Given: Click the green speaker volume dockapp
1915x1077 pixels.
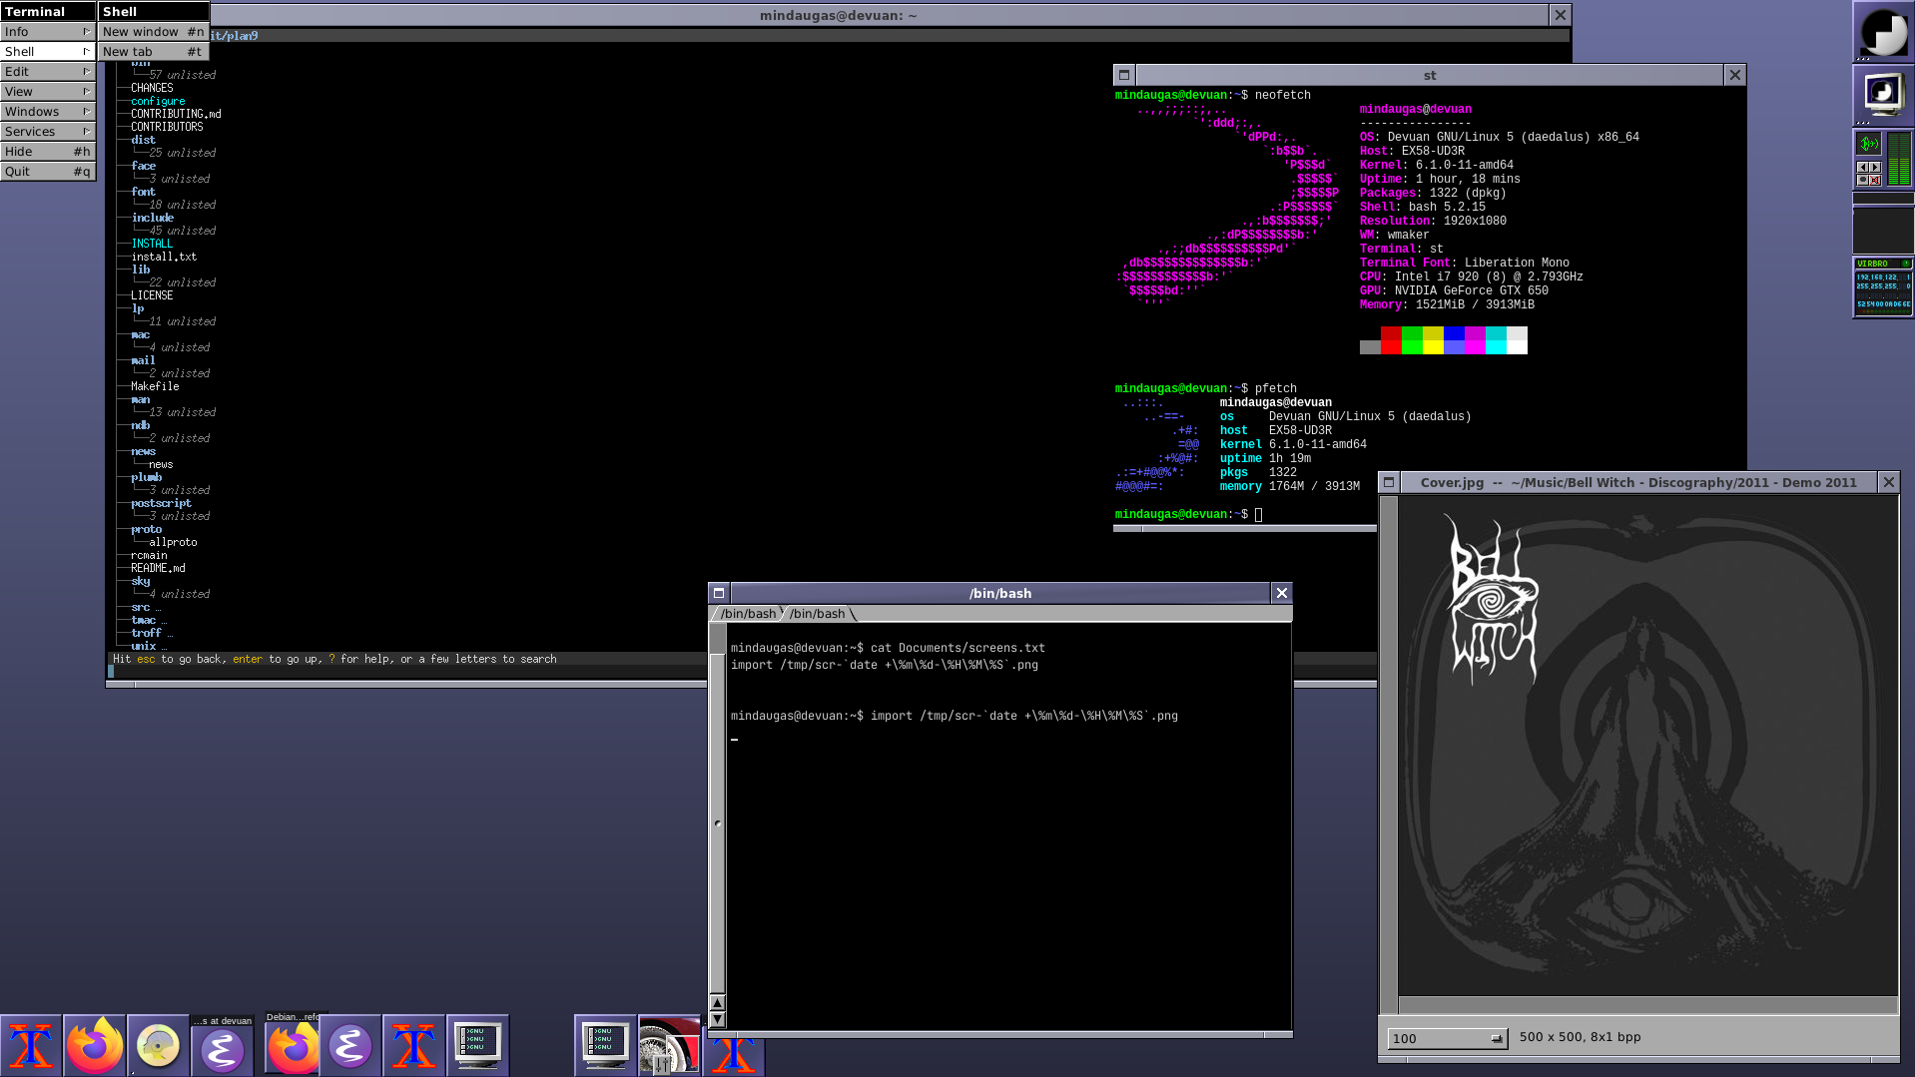Looking at the screenshot, I should click(x=1869, y=144).
